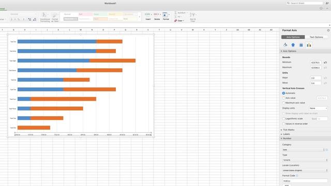Screen dimensions: 331x186
Task: Open the number Type dropdown
Action: pyautogui.click(x=305, y=160)
